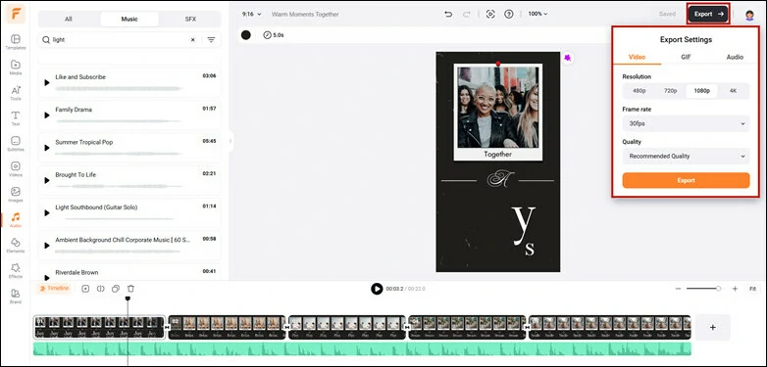Preview the 'Brought To Life' track

[x=47, y=180]
